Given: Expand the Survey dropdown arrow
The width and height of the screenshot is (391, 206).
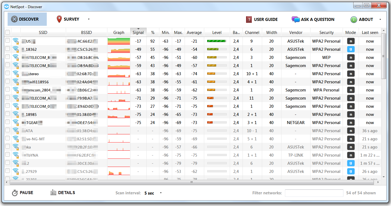Looking at the screenshot, I should pos(89,19).
